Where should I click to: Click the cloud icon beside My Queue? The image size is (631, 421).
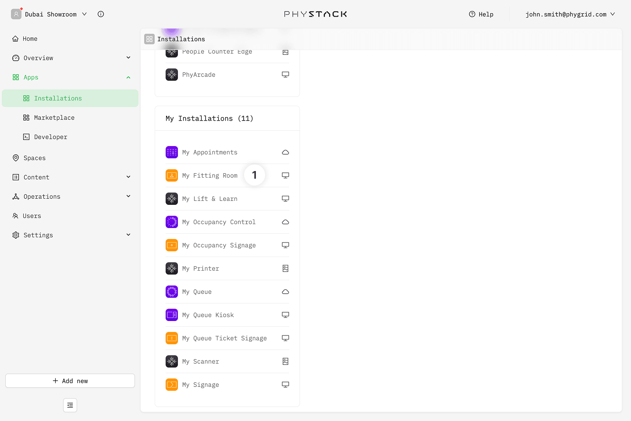(285, 292)
